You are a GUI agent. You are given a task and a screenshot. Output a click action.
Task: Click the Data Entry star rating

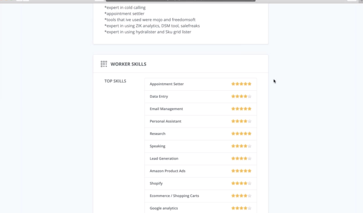click(x=241, y=96)
